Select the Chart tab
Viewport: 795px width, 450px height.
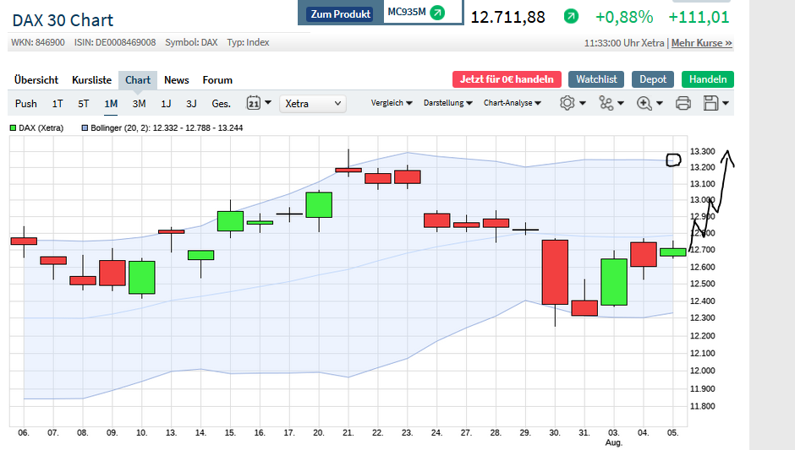point(138,80)
